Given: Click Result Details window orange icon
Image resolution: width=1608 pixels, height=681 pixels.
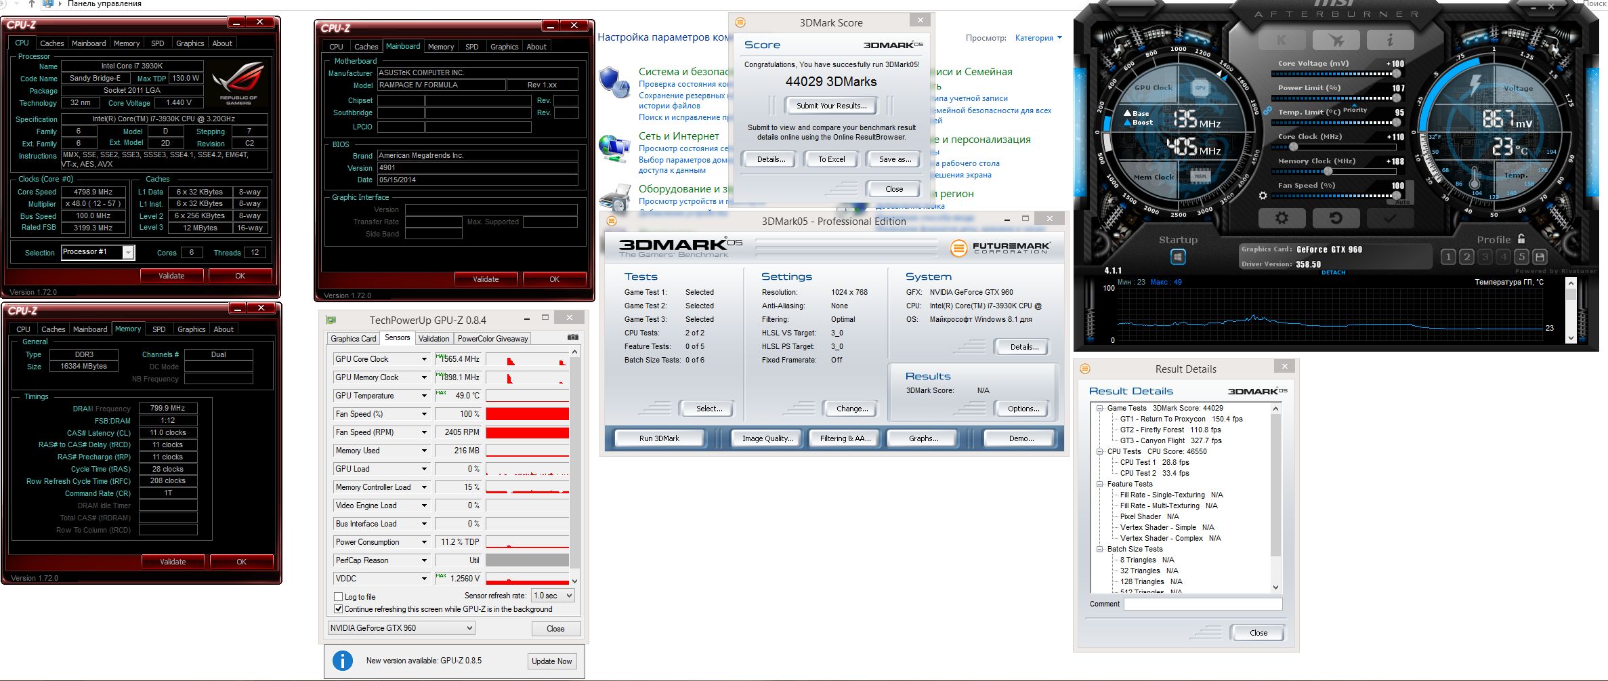Looking at the screenshot, I should pos(1085,369).
